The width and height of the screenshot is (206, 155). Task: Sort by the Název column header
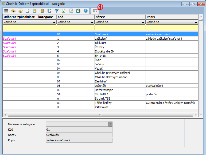[x=120, y=17]
